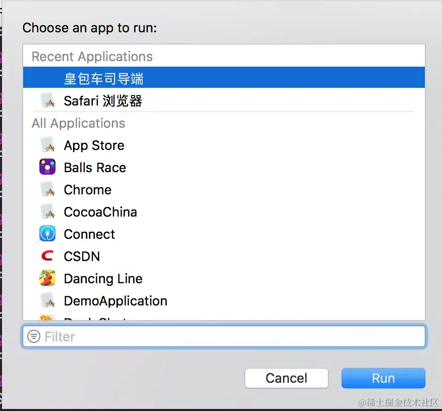Click the DemoApplication placeholder icon

click(x=47, y=300)
